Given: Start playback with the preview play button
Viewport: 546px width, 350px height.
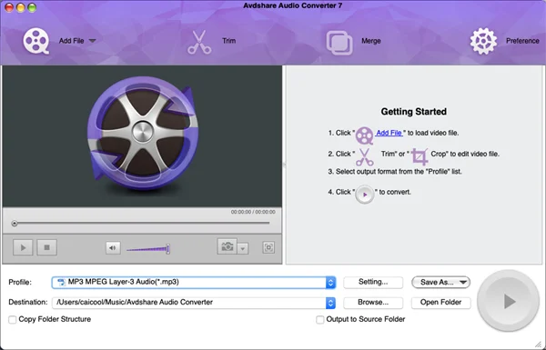Looking at the screenshot, I should point(23,247).
